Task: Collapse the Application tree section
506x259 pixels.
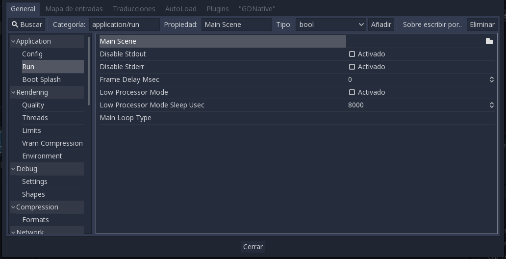Action: pos(13,41)
